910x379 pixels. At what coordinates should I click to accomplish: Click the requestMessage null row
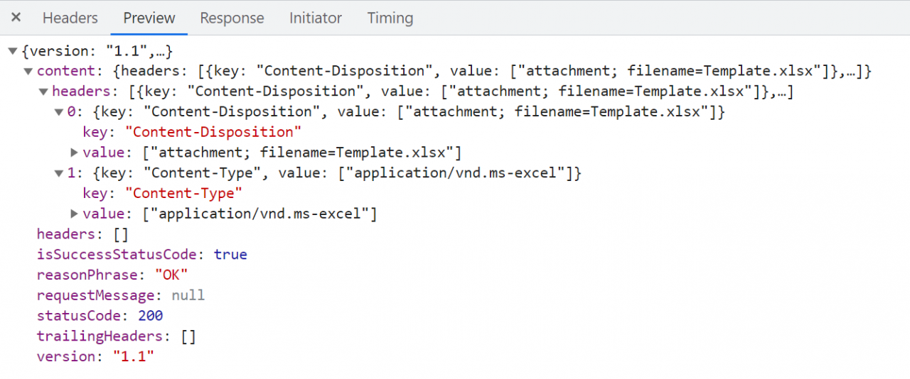pos(121,295)
